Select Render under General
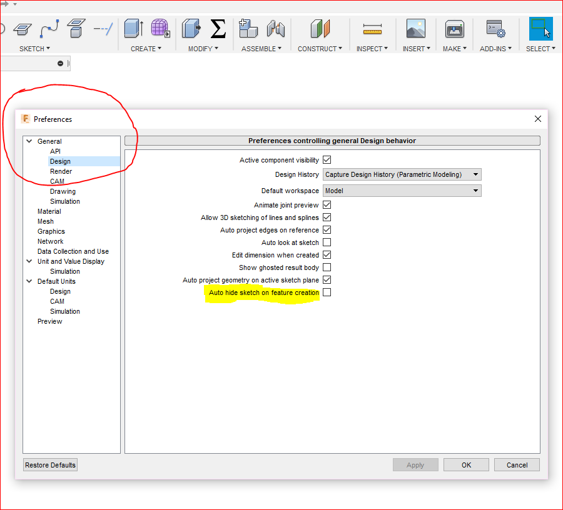Viewport: 563px width, 510px height. pyautogui.click(x=61, y=171)
